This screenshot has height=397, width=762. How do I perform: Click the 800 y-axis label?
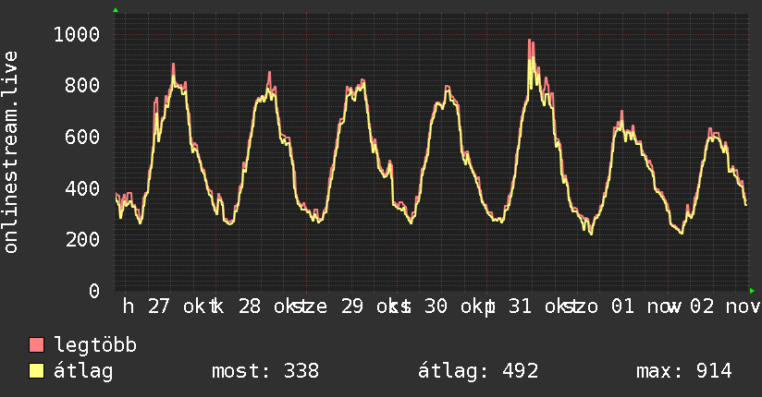pos(82,86)
